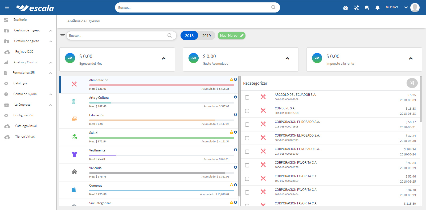
Task: Click the Arte y Cultura info icon
Action: tap(235, 97)
